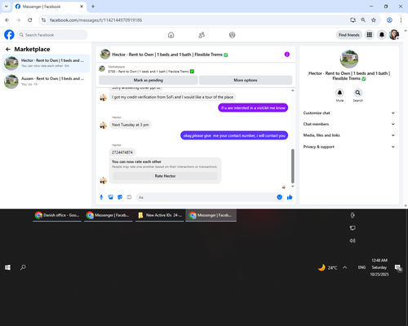Open the Facebook notifications bell

(382, 35)
